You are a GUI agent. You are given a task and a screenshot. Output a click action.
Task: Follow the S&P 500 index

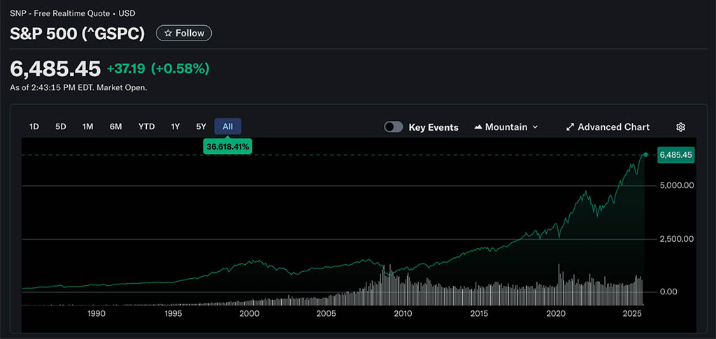pos(184,34)
